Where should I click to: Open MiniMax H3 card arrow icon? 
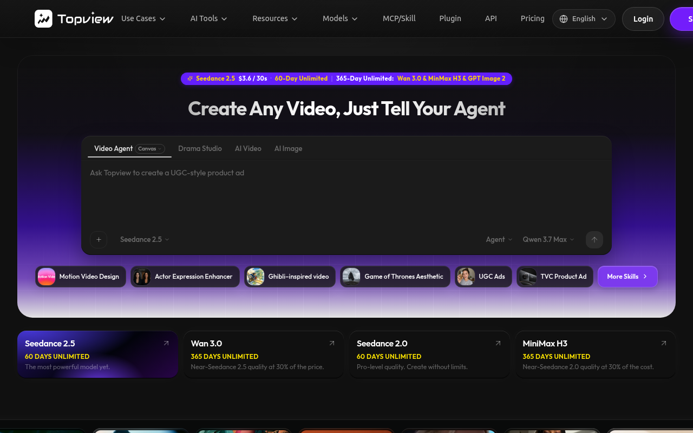(664, 343)
